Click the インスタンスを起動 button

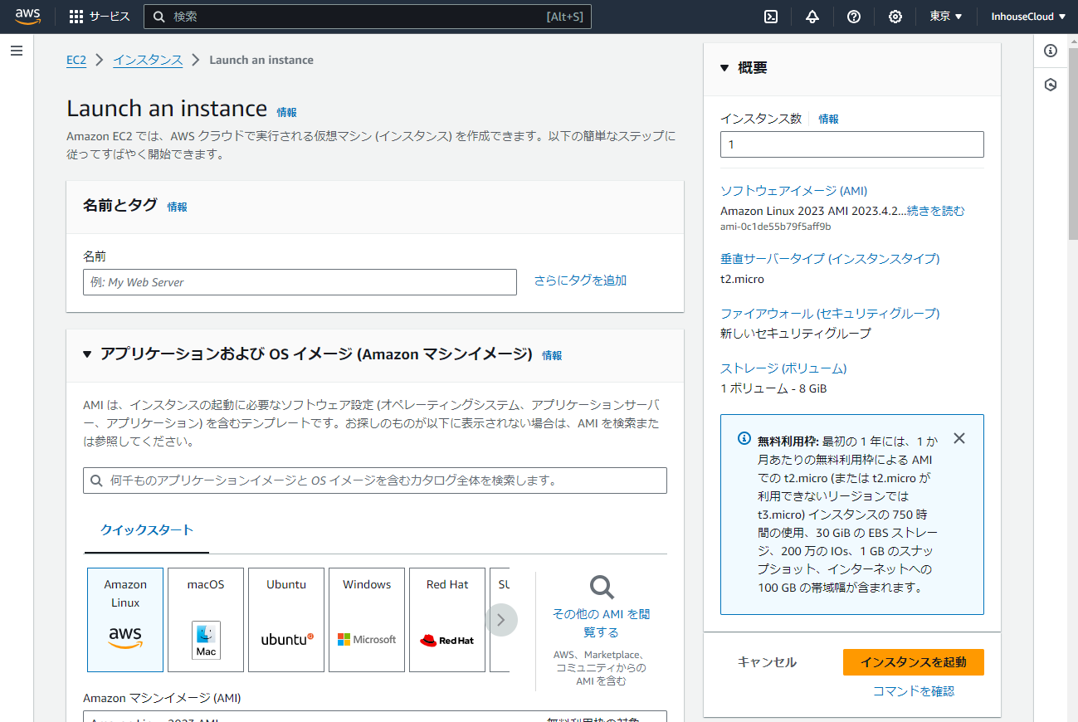tap(913, 662)
